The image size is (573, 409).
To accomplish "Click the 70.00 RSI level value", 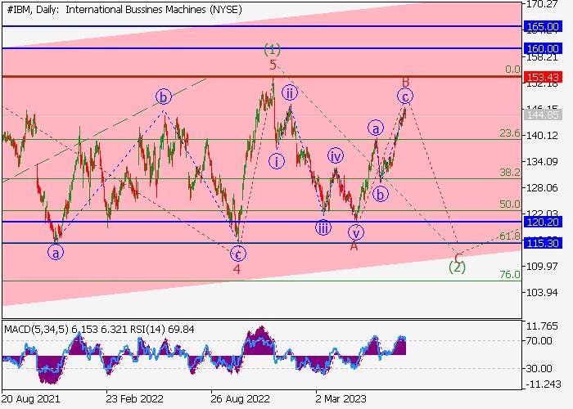I will 539,341.
